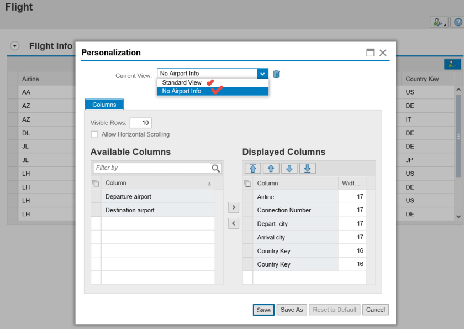Move selected column down one position

[289, 168]
